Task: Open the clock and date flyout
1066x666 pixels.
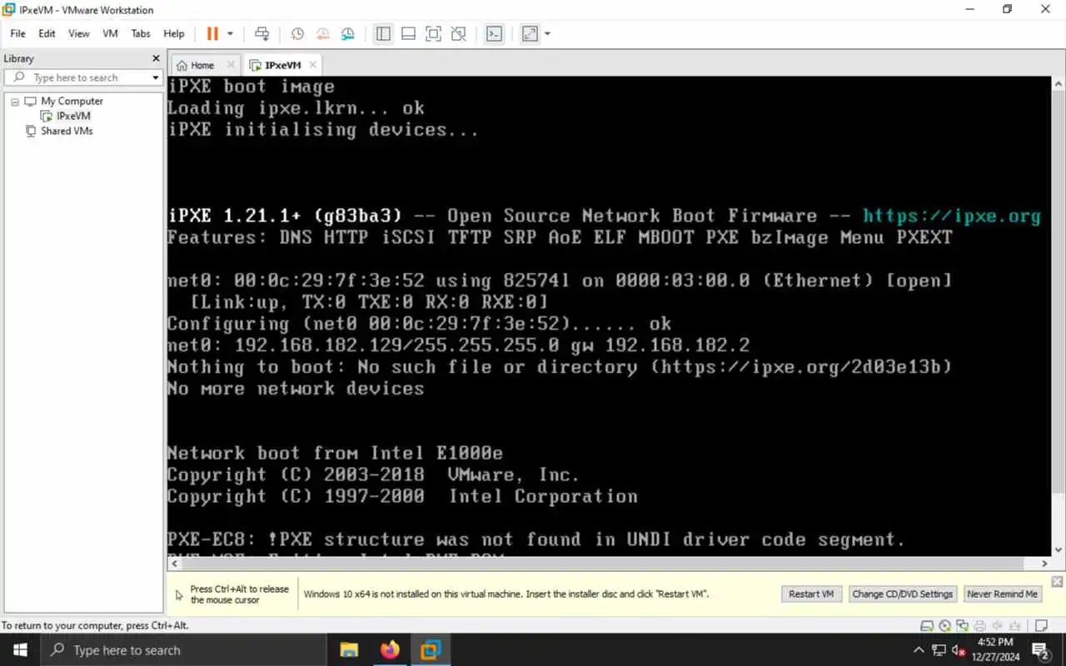Action: click(996, 650)
